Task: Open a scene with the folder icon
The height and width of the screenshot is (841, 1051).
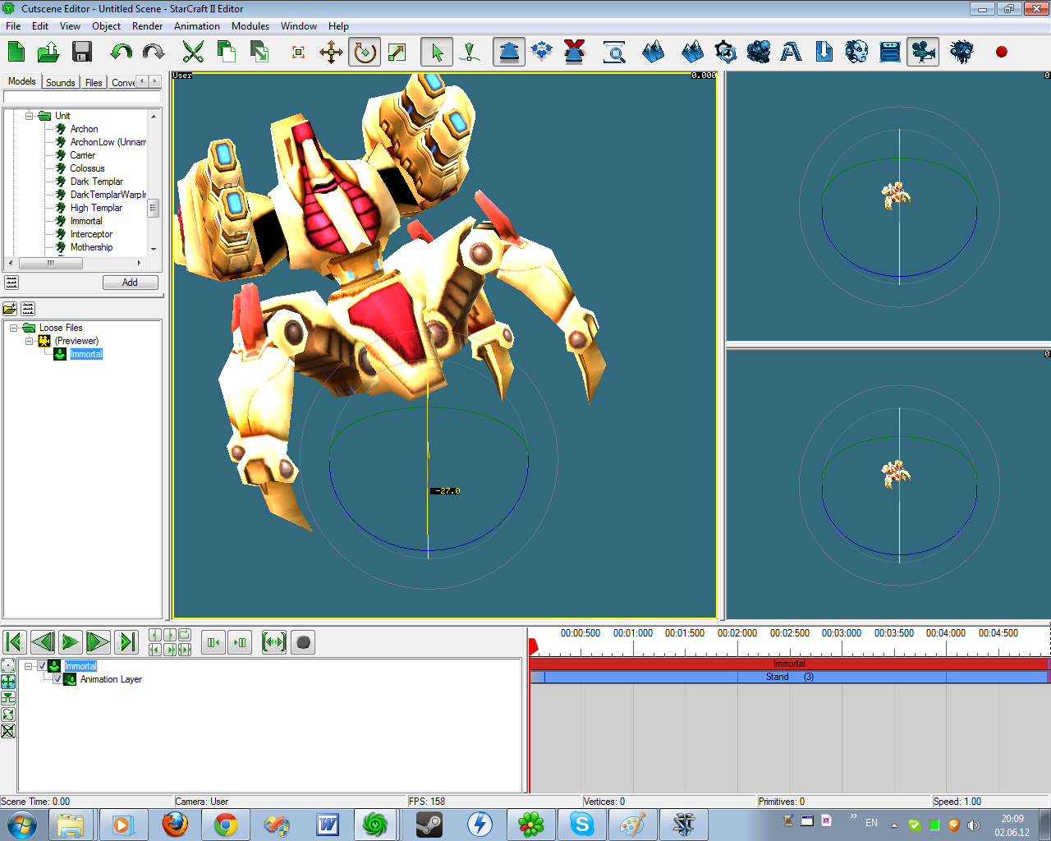Action: [x=48, y=52]
